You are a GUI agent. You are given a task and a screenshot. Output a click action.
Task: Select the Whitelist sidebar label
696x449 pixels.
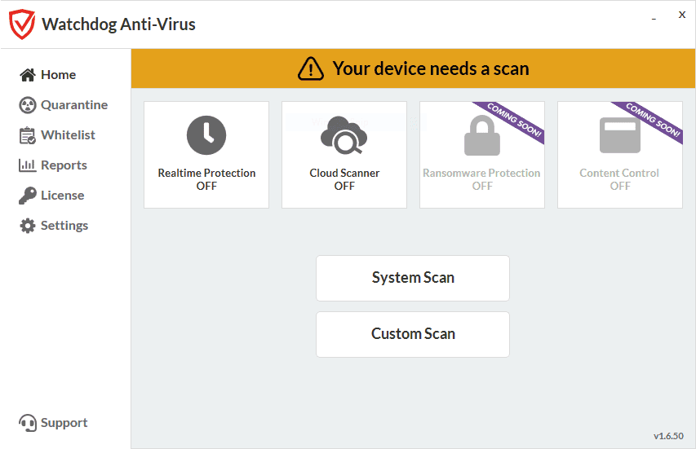(x=68, y=135)
